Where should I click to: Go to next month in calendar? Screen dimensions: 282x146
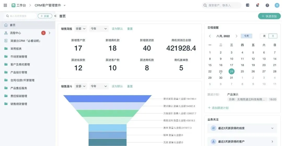[236, 36]
